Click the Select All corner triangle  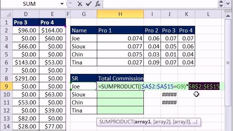[7, 14]
